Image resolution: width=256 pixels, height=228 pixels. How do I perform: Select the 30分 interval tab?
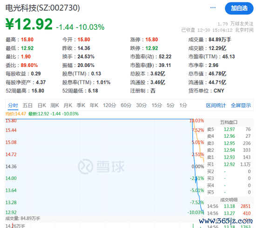pyautogui.click(x=141, y=105)
